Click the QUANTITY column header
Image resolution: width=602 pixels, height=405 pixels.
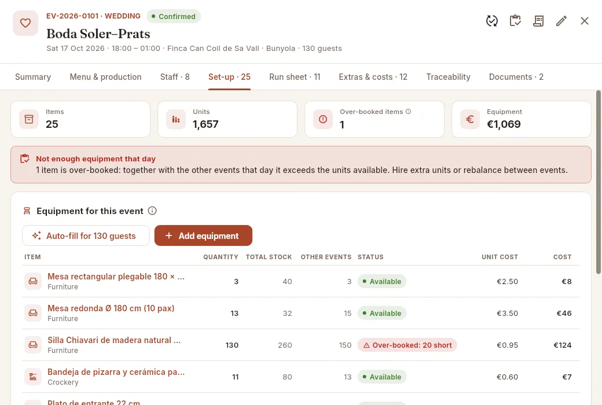(221, 257)
